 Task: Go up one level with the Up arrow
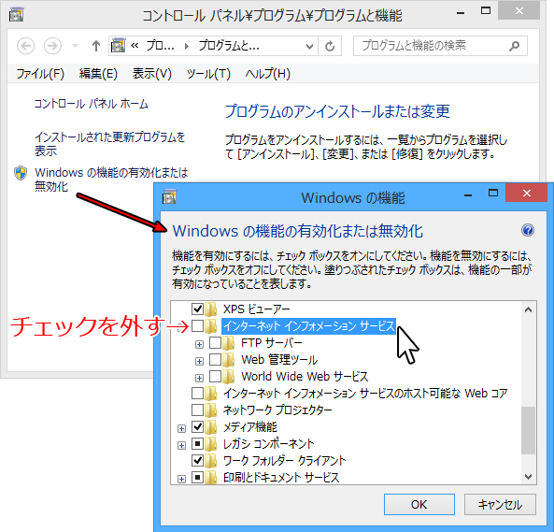(x=95, y=46)
